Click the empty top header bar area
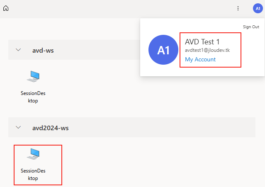Image resolution: width=265 pixels, height=187 pixels. 118,8
